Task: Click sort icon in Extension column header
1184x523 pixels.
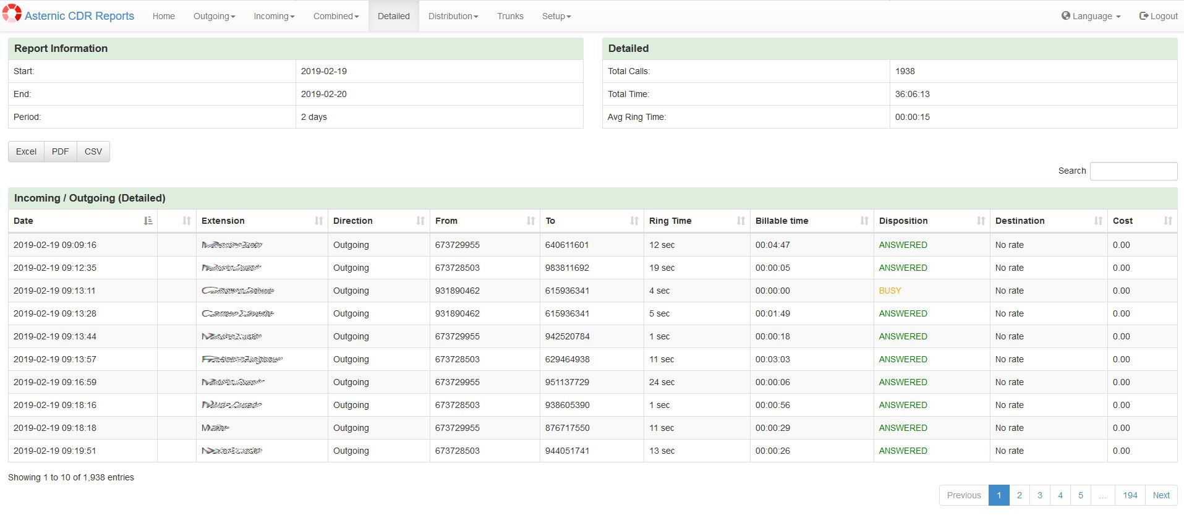Action: 318,221
